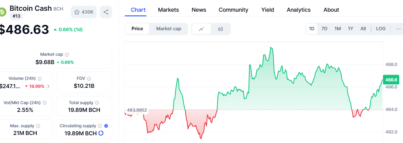
Task: Open the News tab
Action: pyautogui.click(x=199, y=10)
